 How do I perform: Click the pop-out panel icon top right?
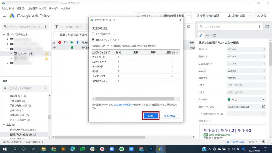point(267,26)
